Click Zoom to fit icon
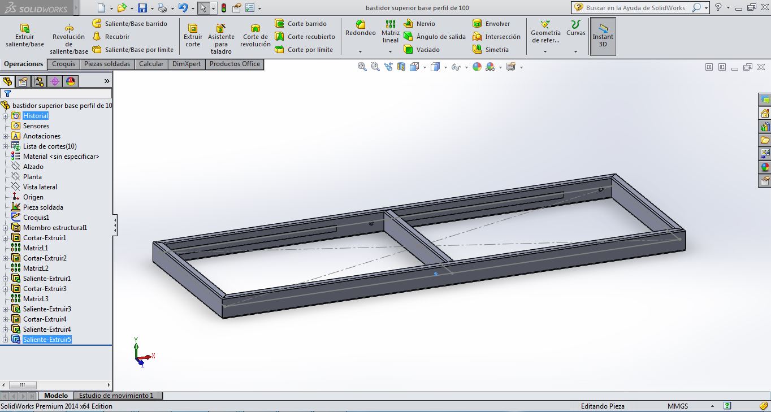 pos(362,67)
